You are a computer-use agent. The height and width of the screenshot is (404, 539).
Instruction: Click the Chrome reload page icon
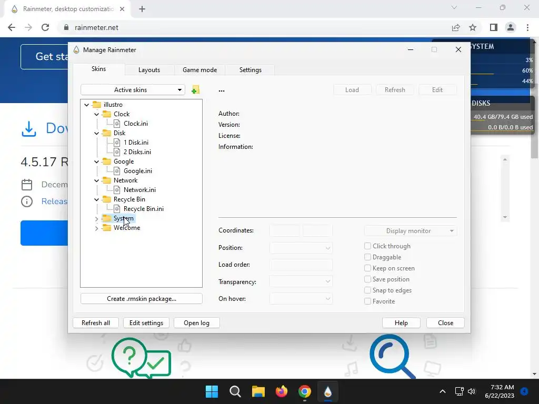point(45,27)
